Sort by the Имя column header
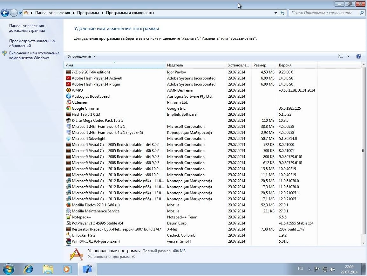 (114, 65)
